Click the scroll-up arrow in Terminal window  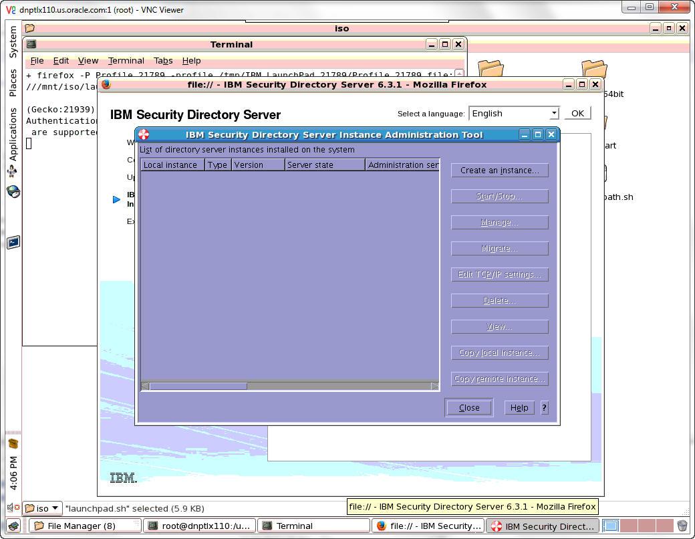(x=460, y=74)
